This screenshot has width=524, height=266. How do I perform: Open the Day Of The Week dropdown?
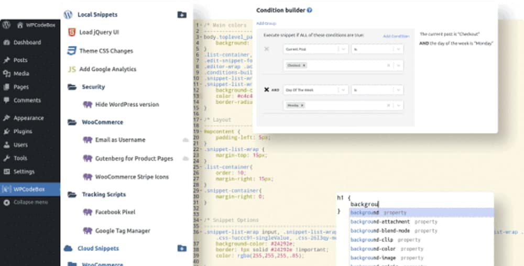coord(343,90)
